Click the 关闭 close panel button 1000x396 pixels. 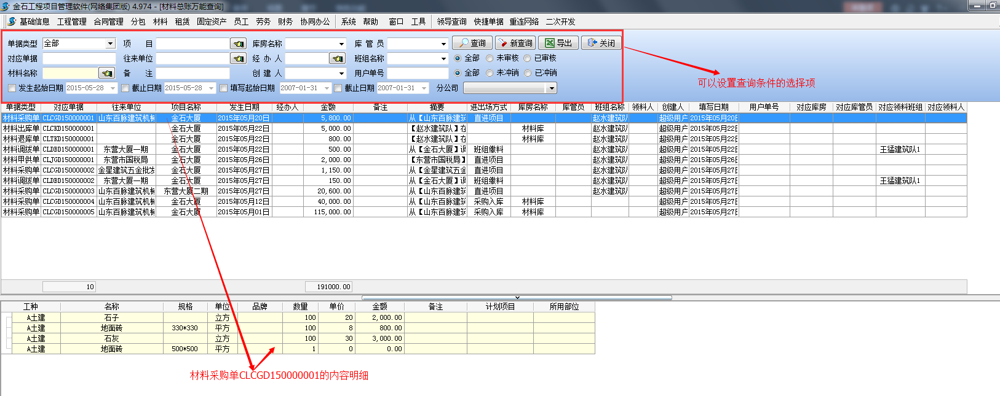(x=601, y=43)
